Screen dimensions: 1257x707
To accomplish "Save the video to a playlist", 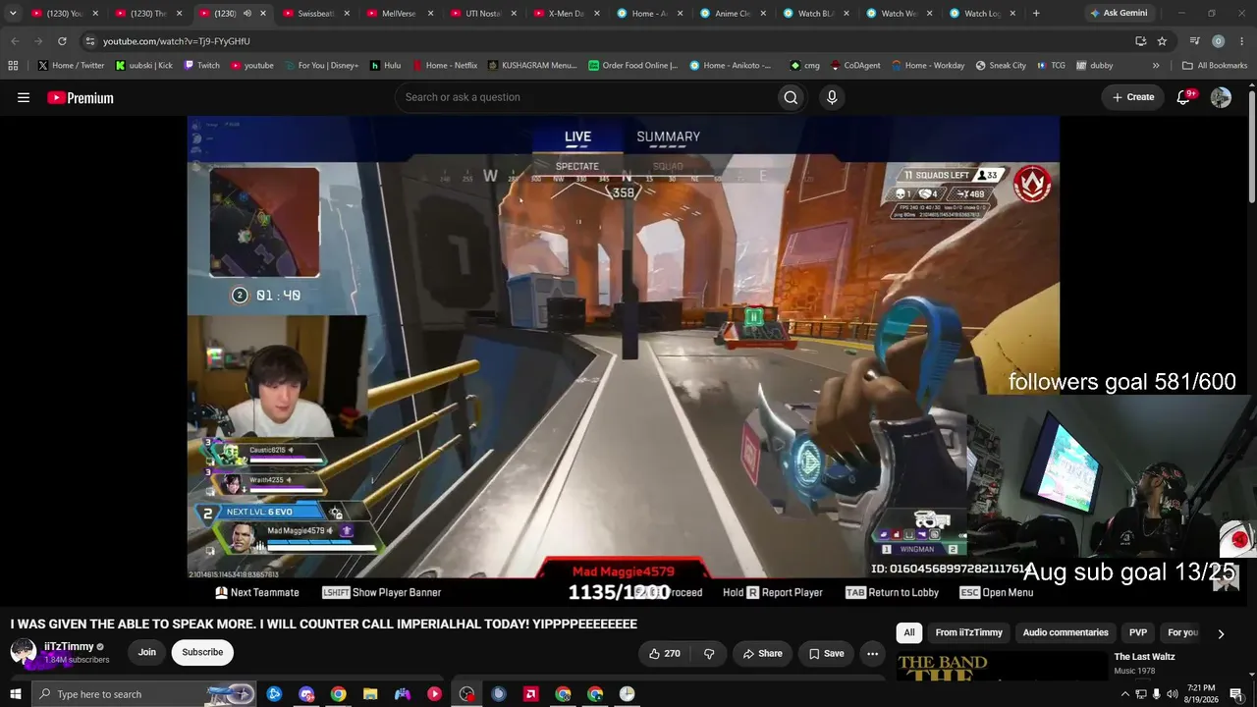I will coord(826,653).
